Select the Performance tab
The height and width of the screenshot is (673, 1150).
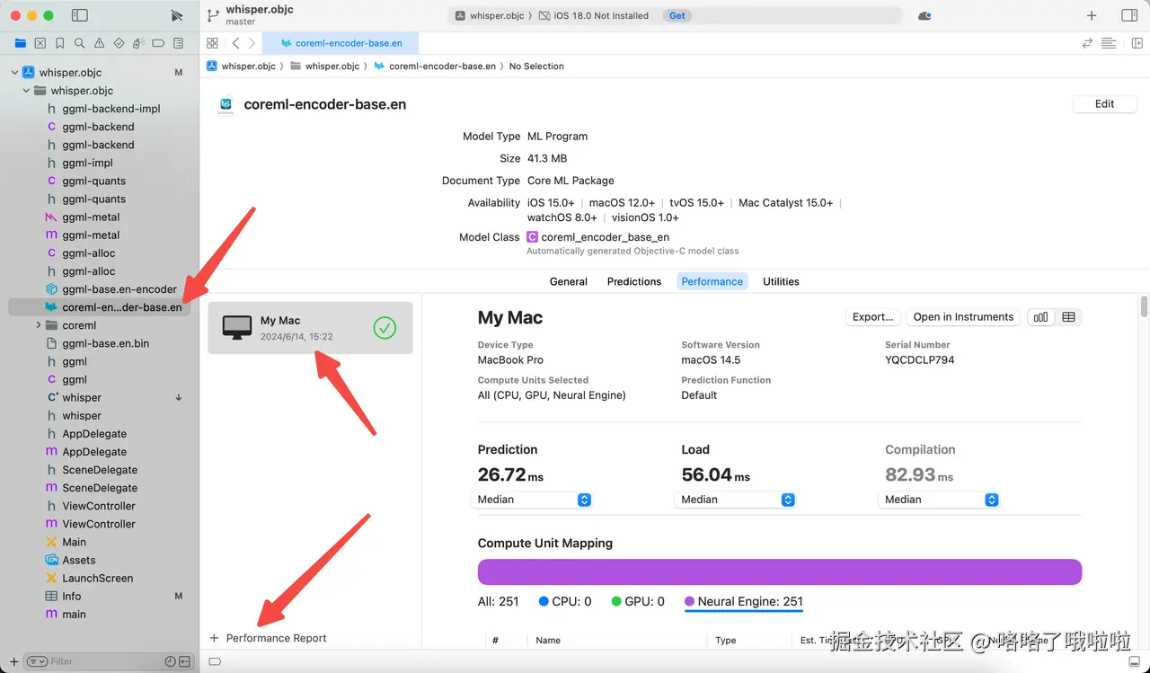point(712,281)
